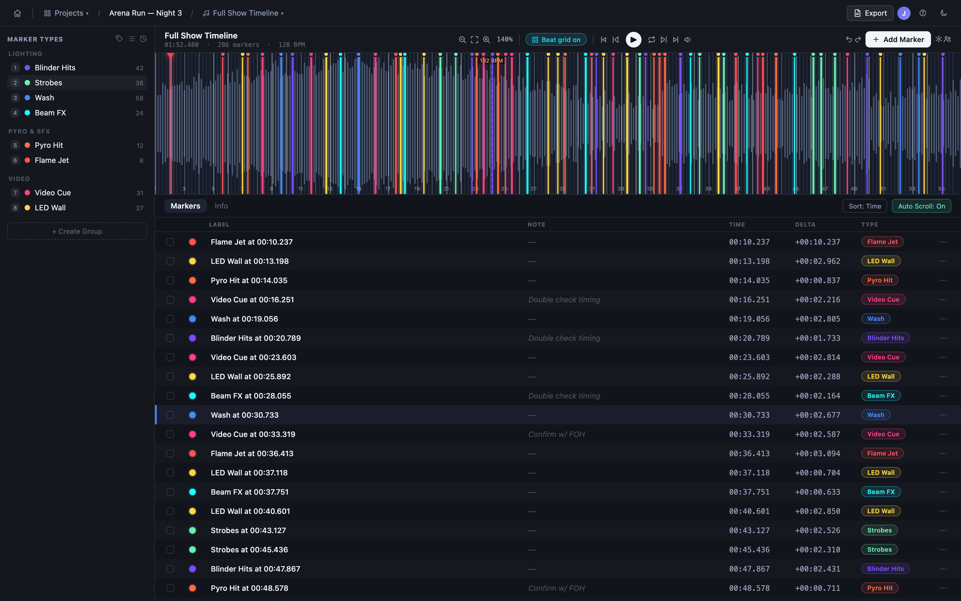Click the Flame Jet tag on 00:36.413 row
961x601 pixels.
tap(882, 453)
